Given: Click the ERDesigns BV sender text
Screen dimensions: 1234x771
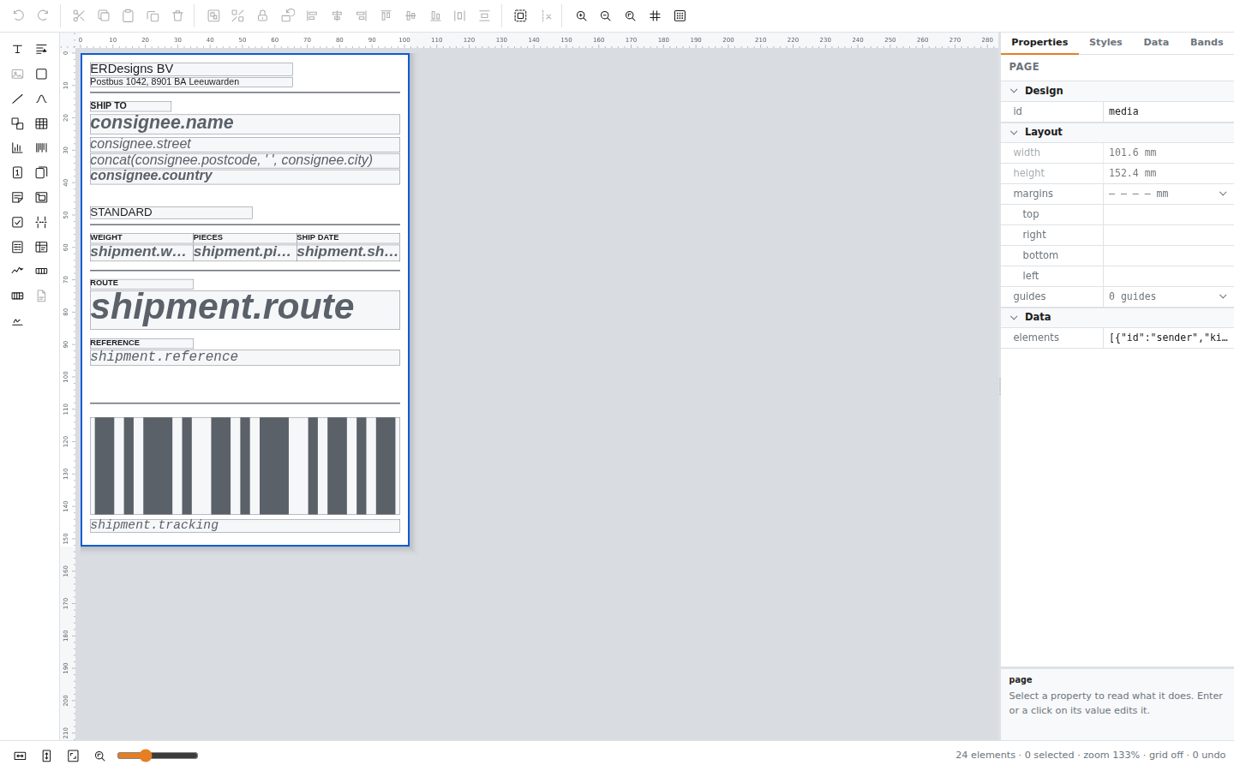Looking at the screenshot, I should [x=191, y=69].
